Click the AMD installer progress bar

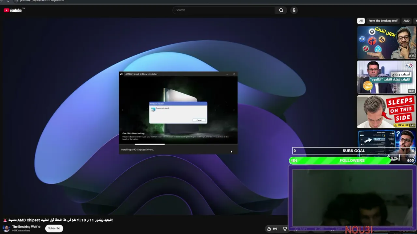click(x=178, y=144)
